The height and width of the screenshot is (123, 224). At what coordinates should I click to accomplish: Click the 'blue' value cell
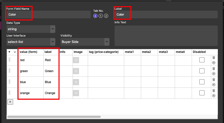click(31, 82)
